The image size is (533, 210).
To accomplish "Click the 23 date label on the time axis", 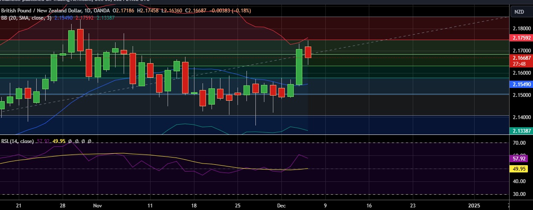I will coord(413,205).
